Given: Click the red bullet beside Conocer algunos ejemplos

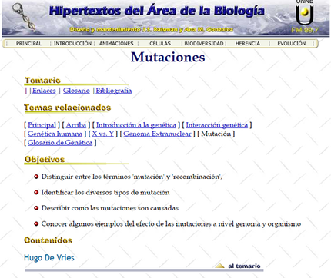Looking at the screenshot, I should coord(36,224).
